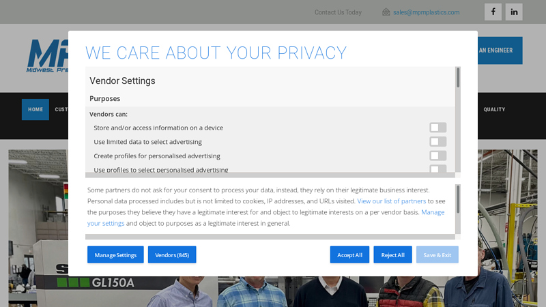Click the Reject All button

click(393, 254)
